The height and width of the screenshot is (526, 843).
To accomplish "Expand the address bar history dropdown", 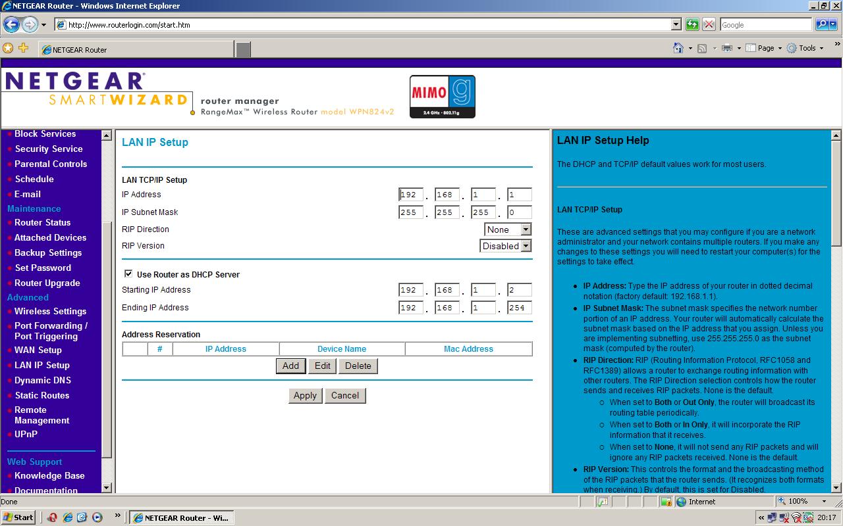I will pyautogui.click(x=676, y=24).
